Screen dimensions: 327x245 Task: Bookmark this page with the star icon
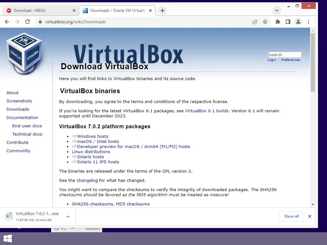click(265, 22)
